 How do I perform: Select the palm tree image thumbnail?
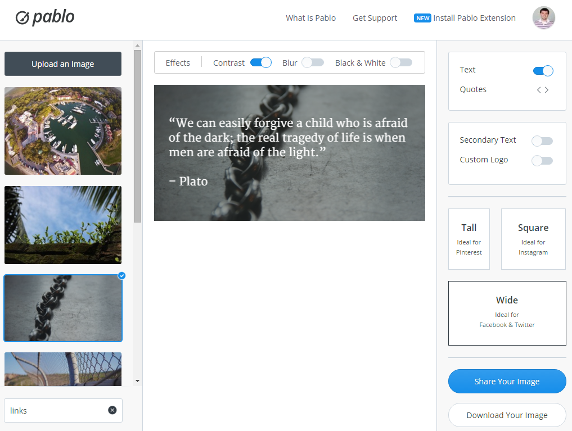(x=62, y=225)
